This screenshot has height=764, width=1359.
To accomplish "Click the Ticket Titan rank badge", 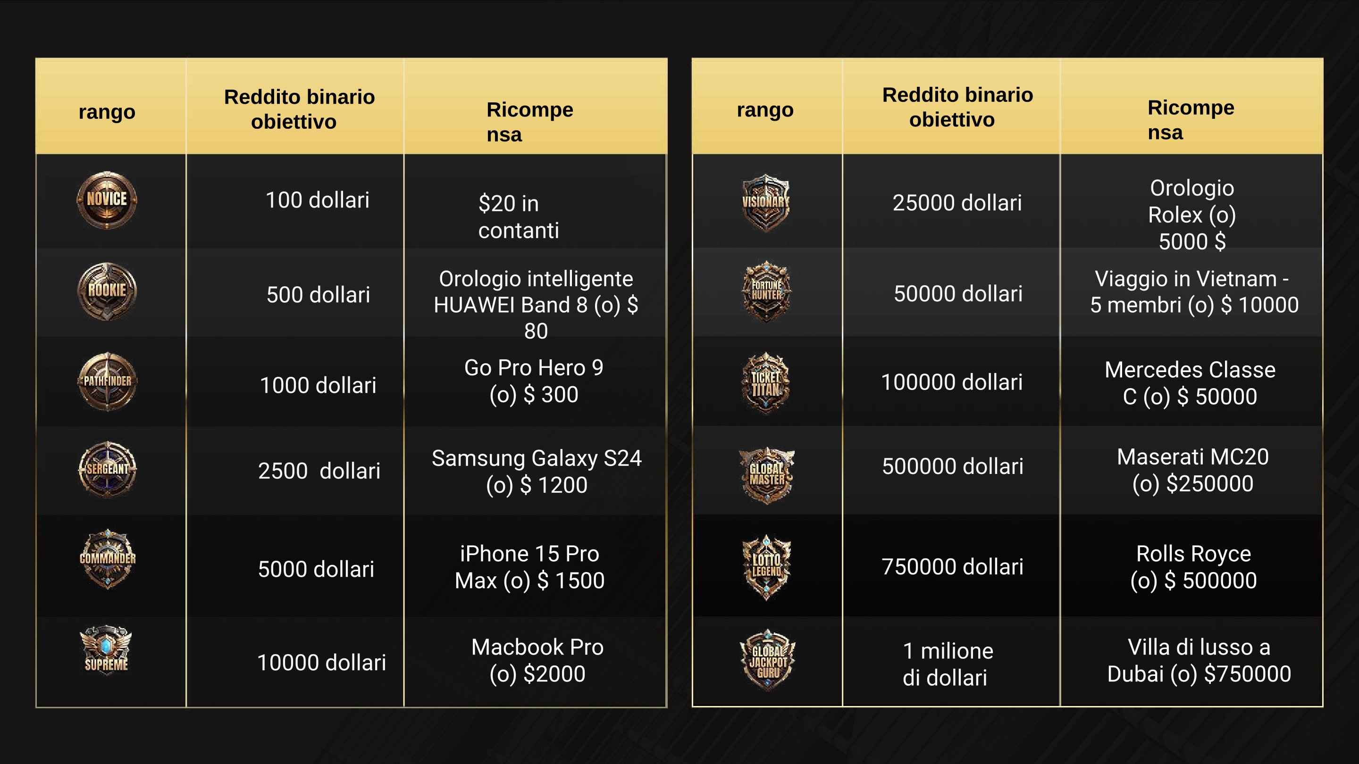I will point(765,383).
